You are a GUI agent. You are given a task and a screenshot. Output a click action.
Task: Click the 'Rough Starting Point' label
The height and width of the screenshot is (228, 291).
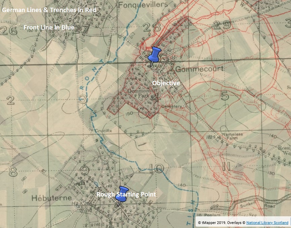[126, 194]
